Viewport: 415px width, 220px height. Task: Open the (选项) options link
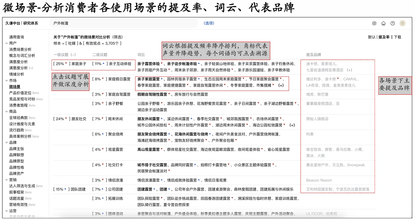click(x=209, y=23)
